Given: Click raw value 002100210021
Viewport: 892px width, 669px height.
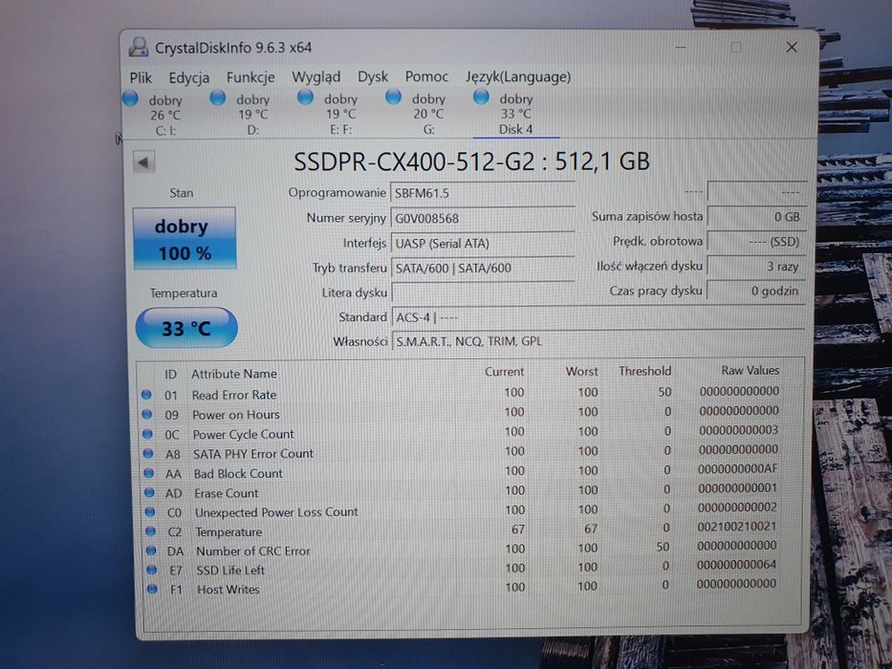Looking at the screenshot, I should point(737,527).
